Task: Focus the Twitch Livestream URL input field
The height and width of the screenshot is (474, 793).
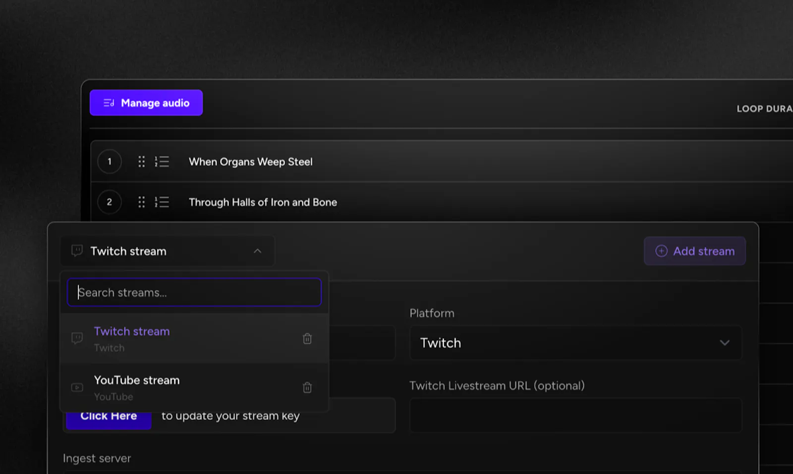Action: 575,415
